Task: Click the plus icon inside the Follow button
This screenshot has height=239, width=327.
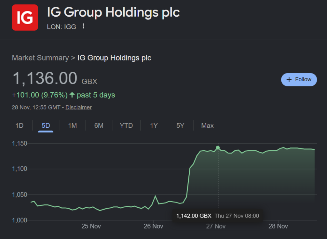Action: 289,79
